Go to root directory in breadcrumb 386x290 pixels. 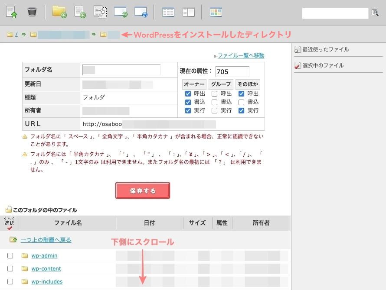click(16, 34)
